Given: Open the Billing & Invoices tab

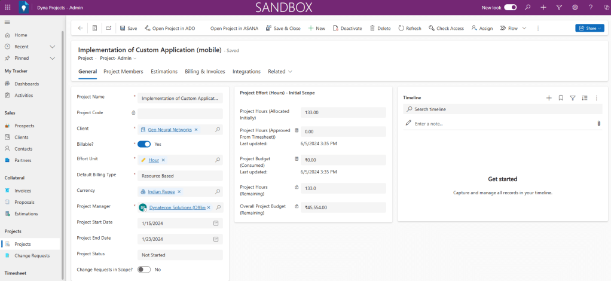Looking at the screenshot, I should pos(204,72).
